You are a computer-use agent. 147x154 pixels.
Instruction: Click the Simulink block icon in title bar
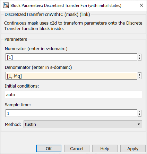pyautogui.click(x=6, y=6)
